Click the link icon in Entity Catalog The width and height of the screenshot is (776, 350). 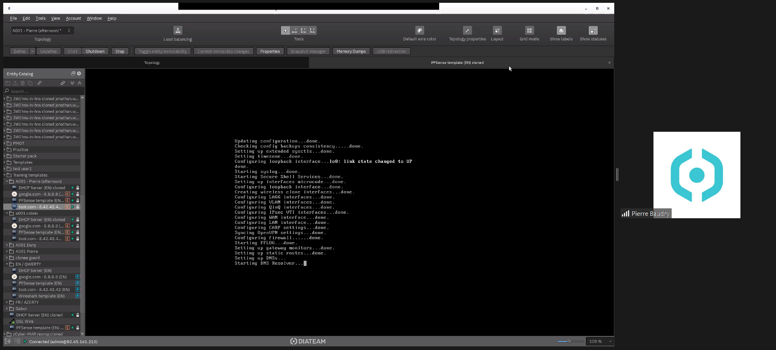[x=63, y=83]
